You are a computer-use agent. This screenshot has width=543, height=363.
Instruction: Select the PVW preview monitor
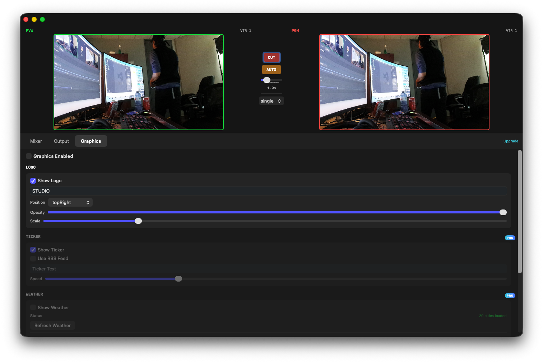point(139,82)
